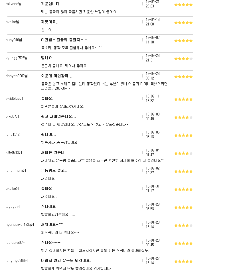Click suny916's five-star rating
Viewport: 225px width, 273px height.
pyautogui.click(x=183, y=41)
